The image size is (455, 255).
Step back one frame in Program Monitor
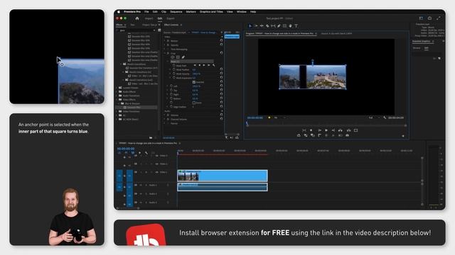[x=319, y=130]
